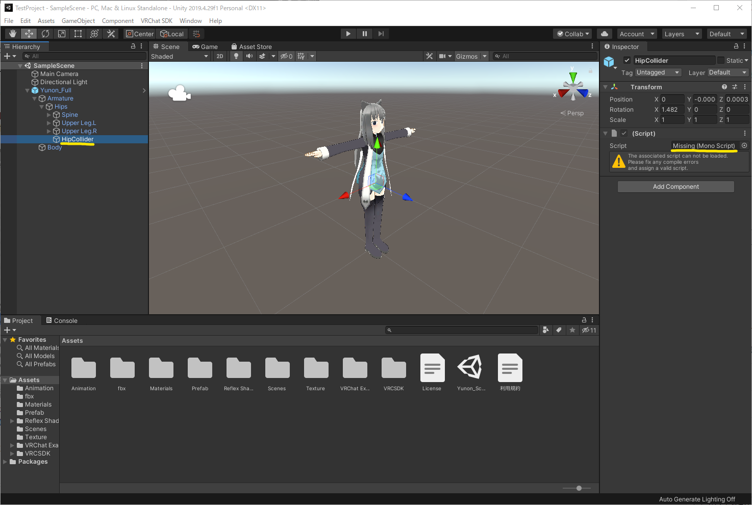752x505 pixels.
Task: Open Yunon_Sc... scene asset
Action: click(471, 372)
